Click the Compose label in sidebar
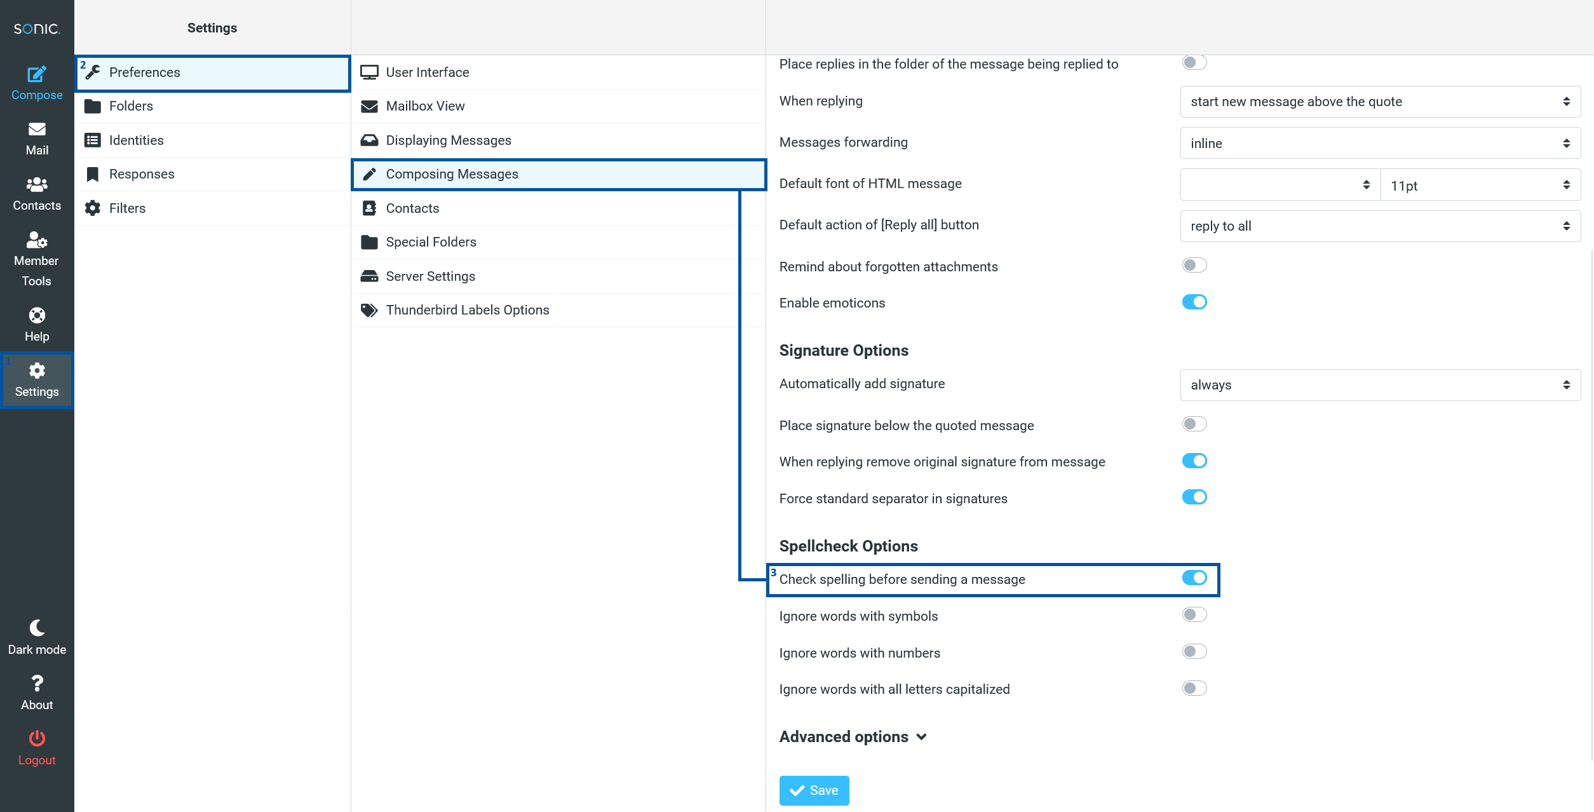1594x812 pixels. point(37,95)
